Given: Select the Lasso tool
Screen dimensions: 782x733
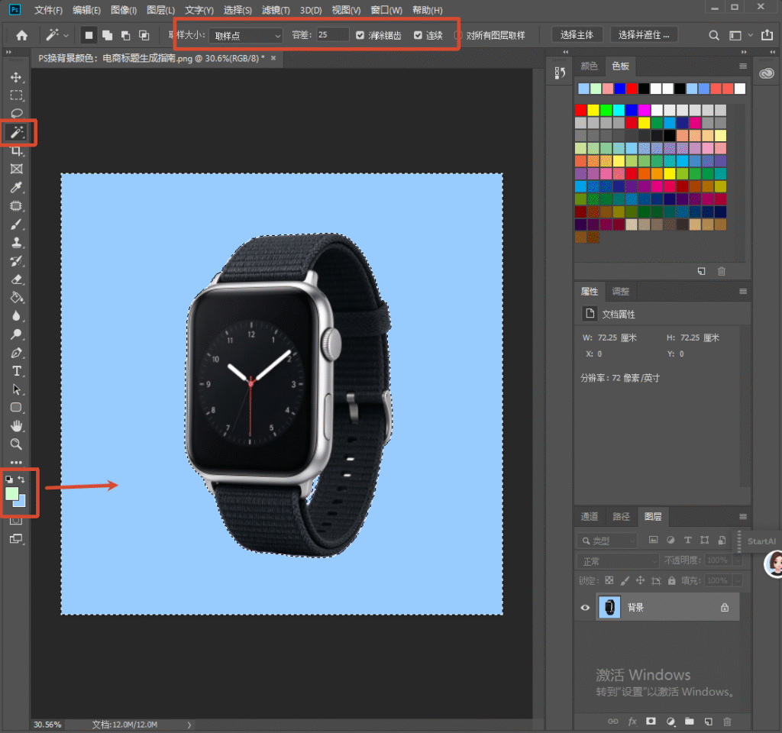Looking at the screenshot, I should (17, 113).
